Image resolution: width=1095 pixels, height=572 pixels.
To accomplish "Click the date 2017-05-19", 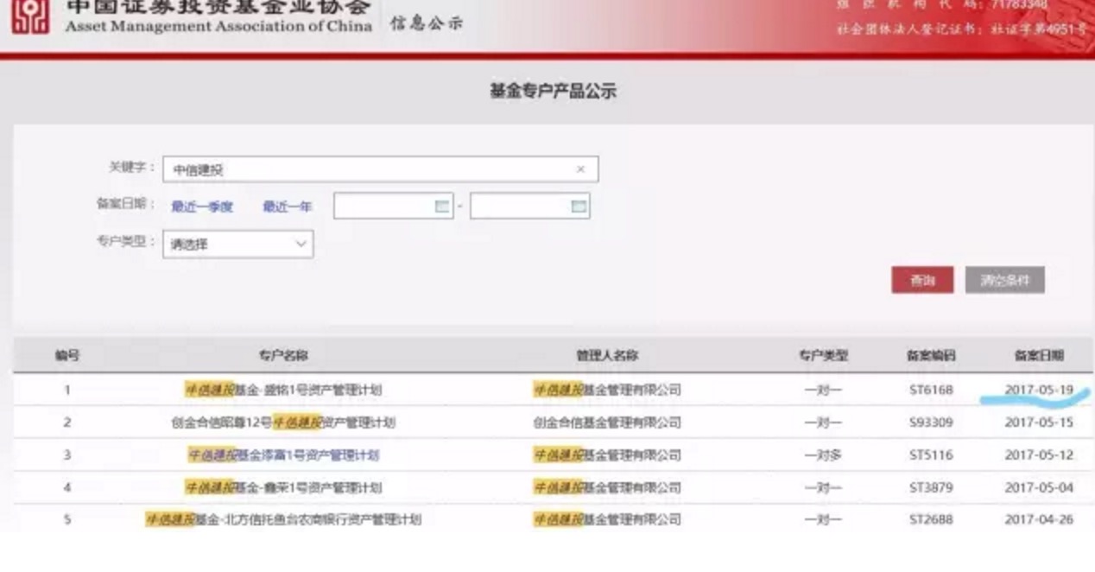I will point(1039,390).
